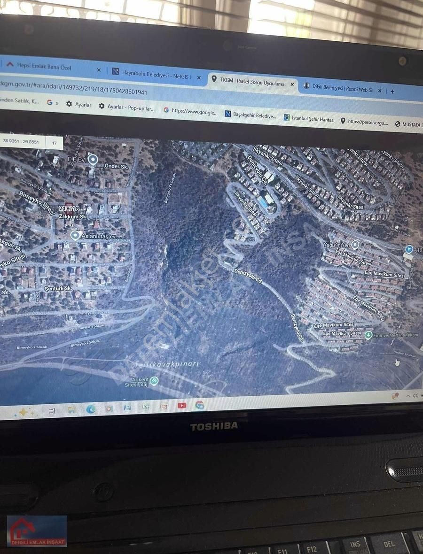Click the Bimeyko Sitesi map label
Viewport: 423px width, 554px height.
[37, 202]
